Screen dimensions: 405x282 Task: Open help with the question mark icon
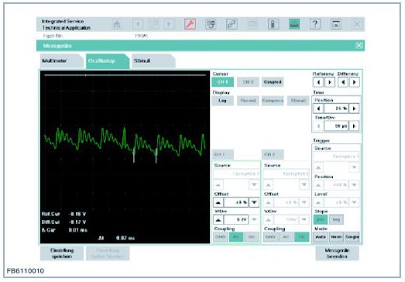315,24
